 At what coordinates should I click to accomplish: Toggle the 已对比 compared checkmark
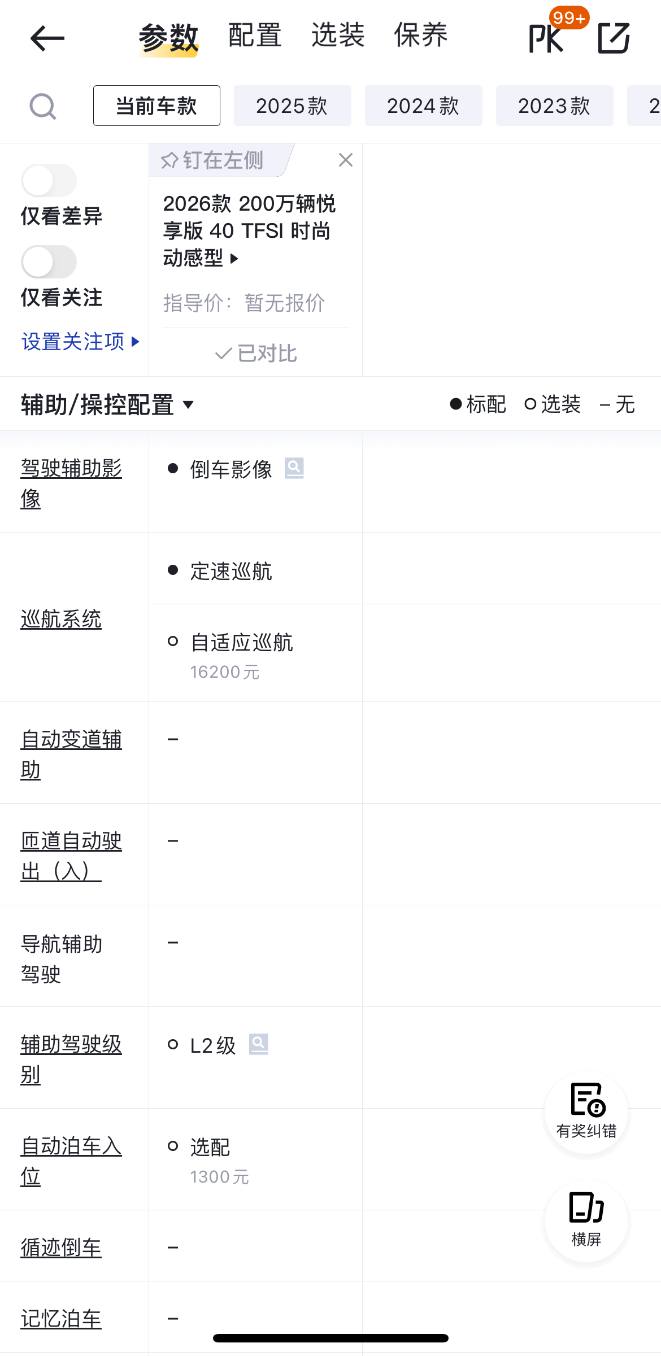(x=255, y=354)
